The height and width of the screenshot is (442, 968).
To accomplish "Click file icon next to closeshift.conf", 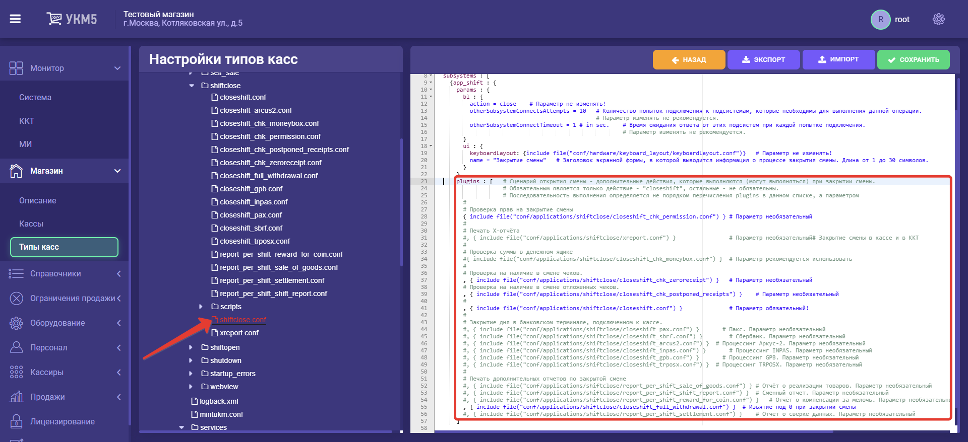I will coord(215,97).
